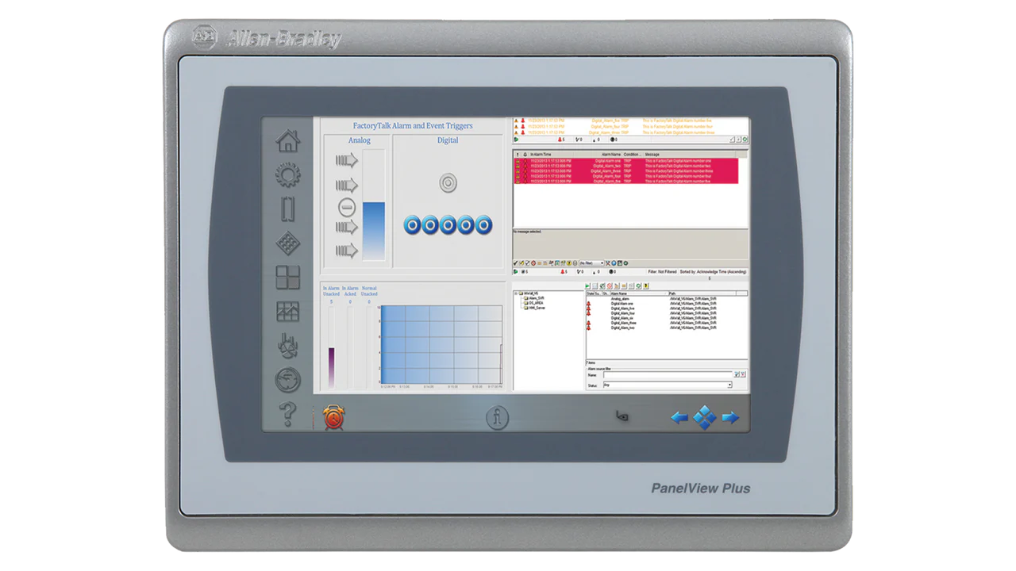Collapse the WinVal_V6 tree root expander

pos(516,293)
